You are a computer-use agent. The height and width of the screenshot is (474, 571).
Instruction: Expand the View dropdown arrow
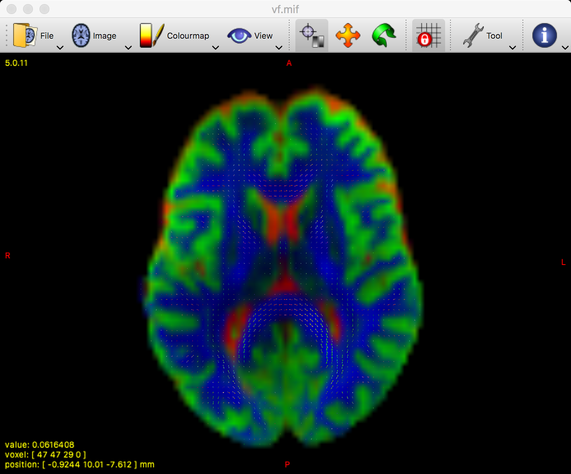[x=279, y=47]
